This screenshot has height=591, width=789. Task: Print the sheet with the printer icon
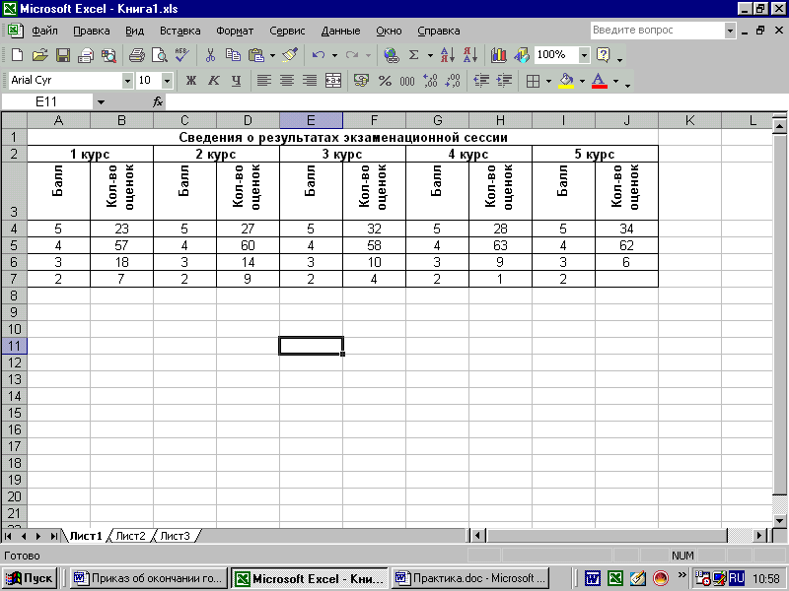[x=137, y=55]
